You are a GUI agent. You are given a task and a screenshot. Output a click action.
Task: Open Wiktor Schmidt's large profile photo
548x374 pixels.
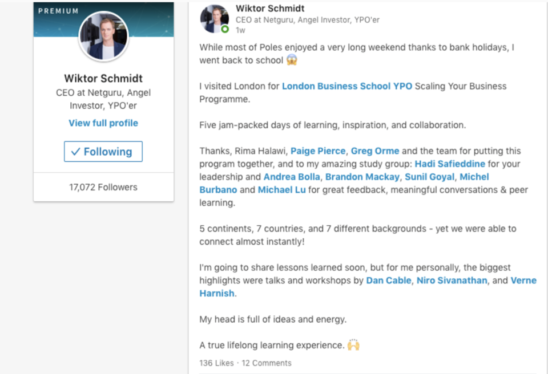click(x=104, y=36)
